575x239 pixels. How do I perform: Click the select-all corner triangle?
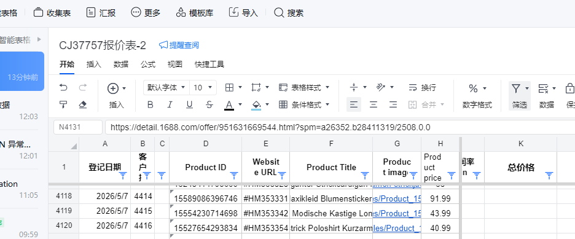(74, 146)
